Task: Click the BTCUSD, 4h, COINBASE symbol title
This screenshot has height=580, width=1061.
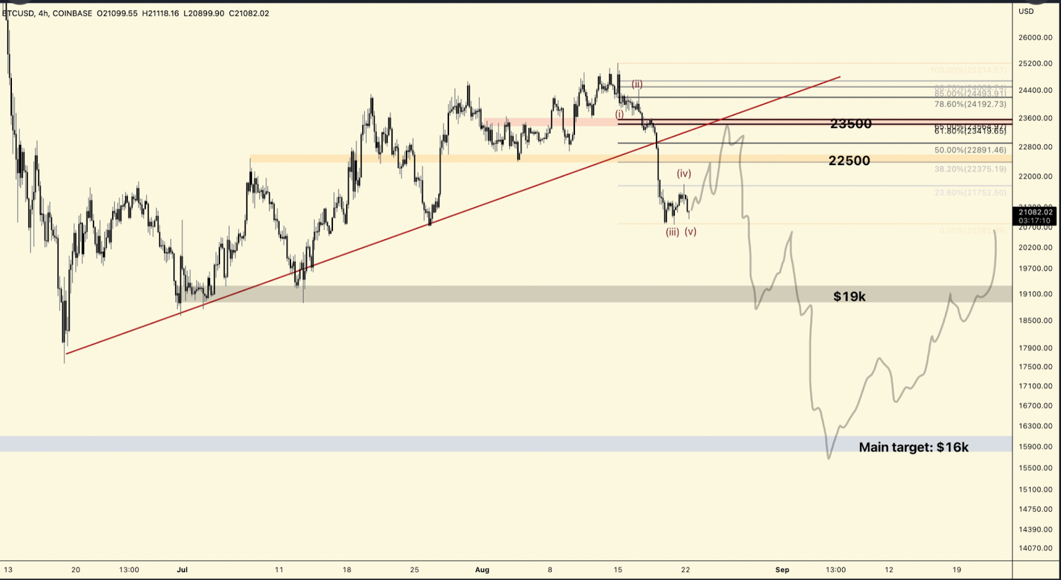Action: (47, 13)
